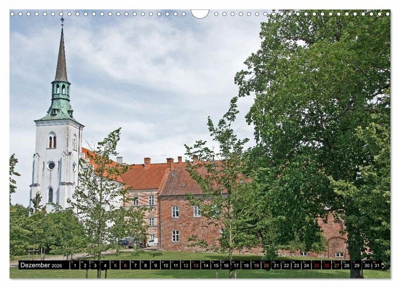The image size is (400, 288).
Task: Select day 15 in the calendar strip
Action: click(x=216, y=265)
